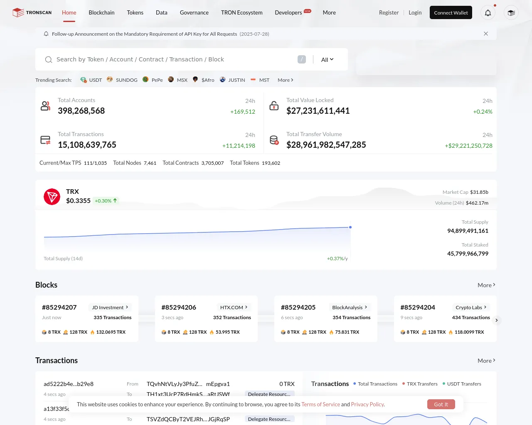
Task: Open the More navigation menu
Action: tap(329, 12)
